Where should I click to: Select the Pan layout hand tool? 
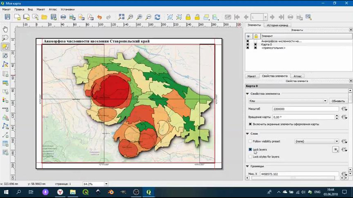5,29
